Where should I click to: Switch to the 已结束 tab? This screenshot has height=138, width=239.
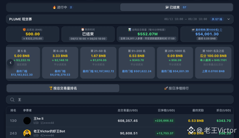click(x=176, y=7)
